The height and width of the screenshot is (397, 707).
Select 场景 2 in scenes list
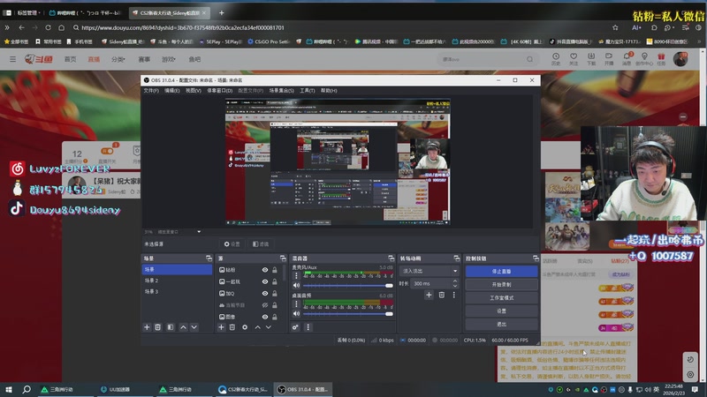[x=177, y=281]
